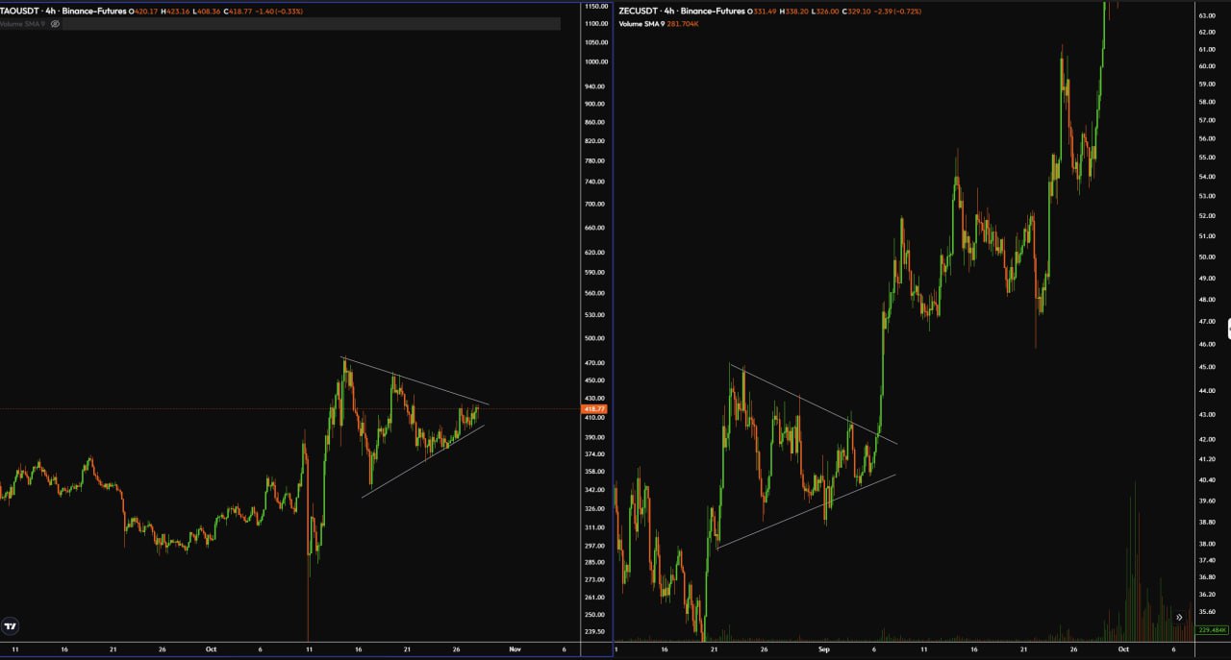Click the 50.00 level on ZEC price scale
The height and width of the screenshot is (660, 1231).
pyautogui.click(x=1206, y=257)
